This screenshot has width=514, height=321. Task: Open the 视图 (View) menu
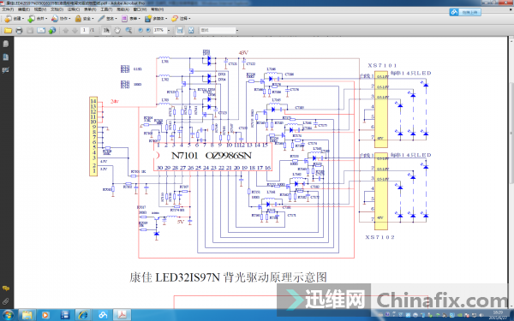40,9
